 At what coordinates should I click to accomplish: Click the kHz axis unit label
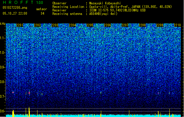click(3, 24)
